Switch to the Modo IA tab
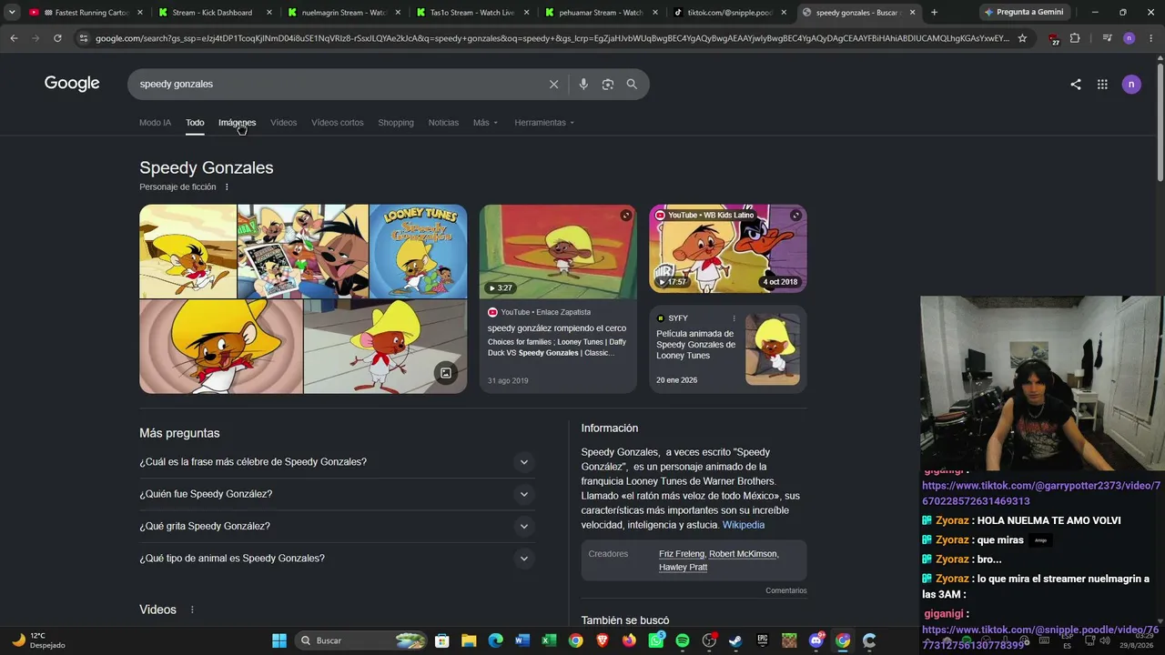Image resolution: width=1165 pixels, height=655 pixels. (155, 123)
